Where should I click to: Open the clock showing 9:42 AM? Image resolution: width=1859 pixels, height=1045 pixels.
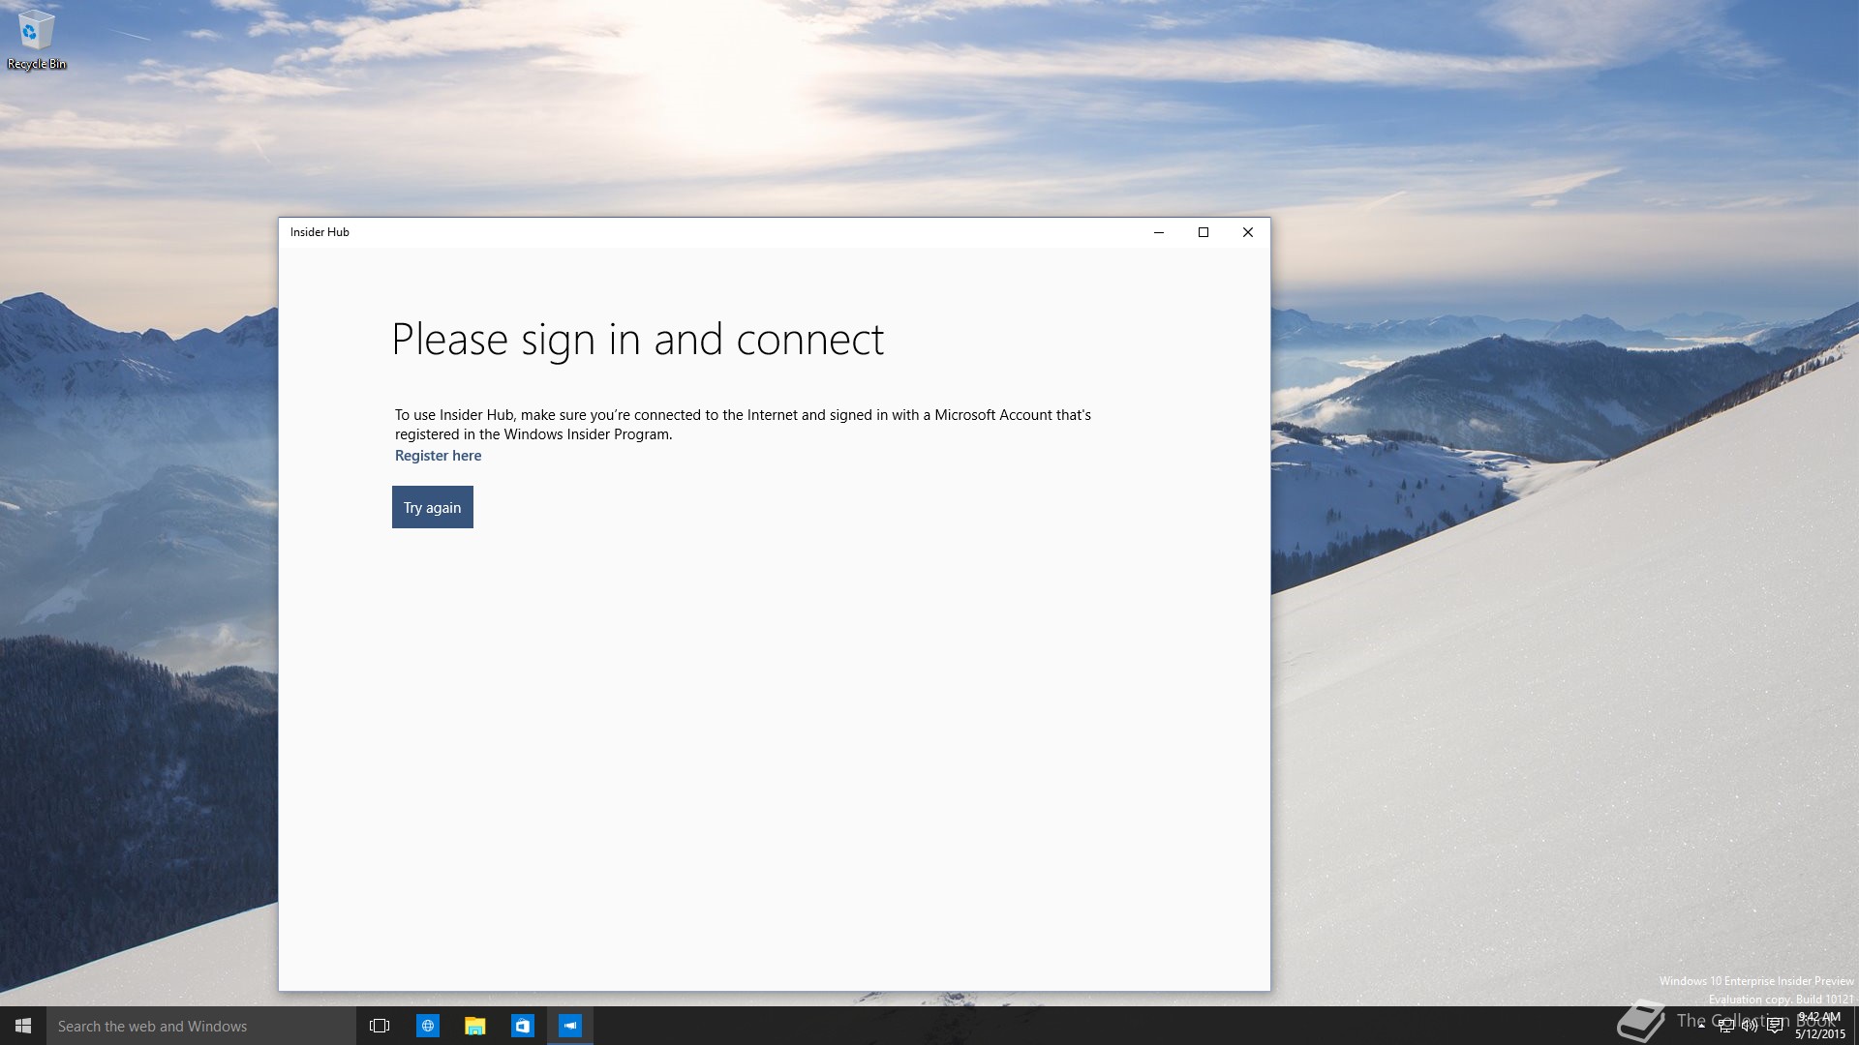[1820, 1026]
